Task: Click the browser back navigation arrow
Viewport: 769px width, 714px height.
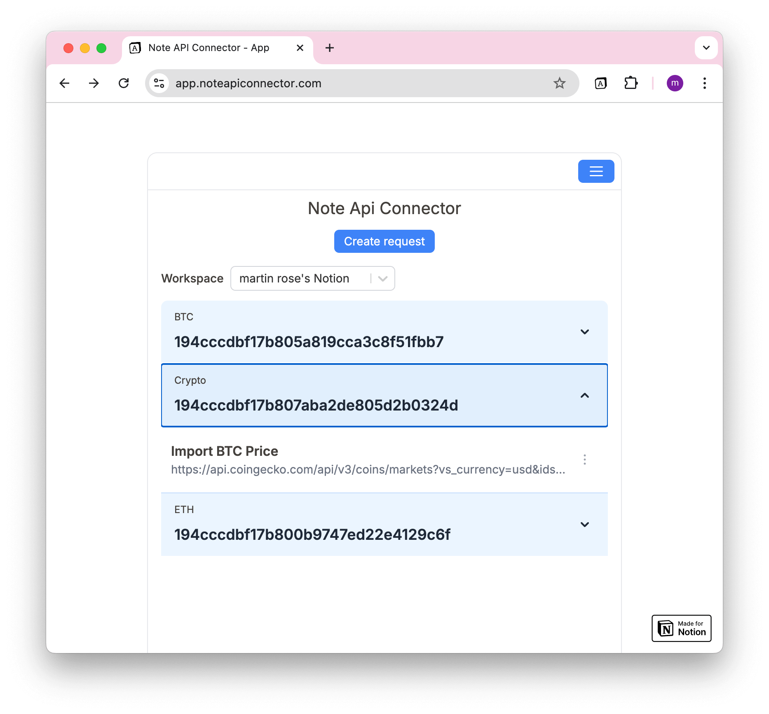Action: click(x=64, y=83)
